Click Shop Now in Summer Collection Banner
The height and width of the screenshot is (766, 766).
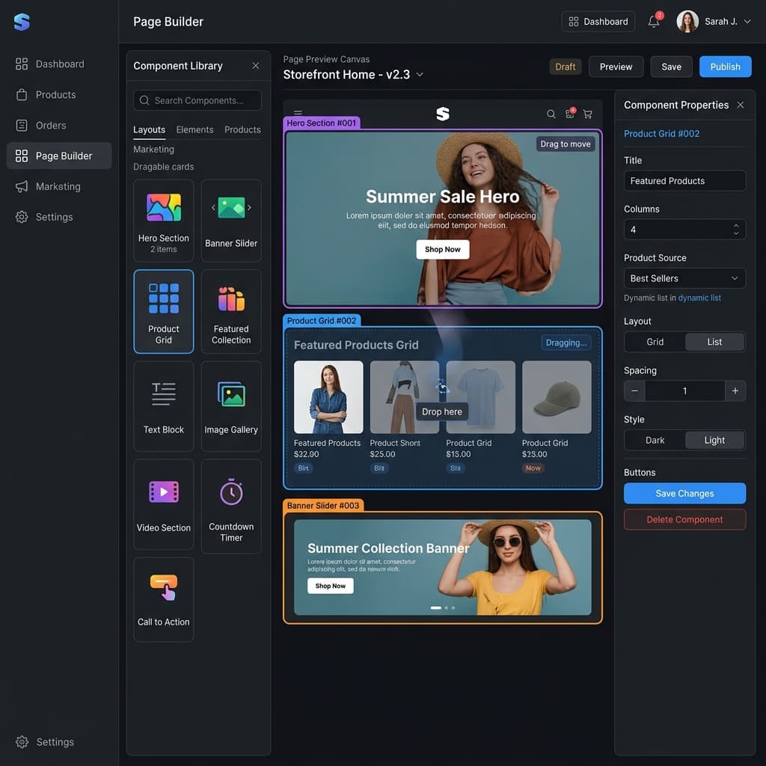330,586
